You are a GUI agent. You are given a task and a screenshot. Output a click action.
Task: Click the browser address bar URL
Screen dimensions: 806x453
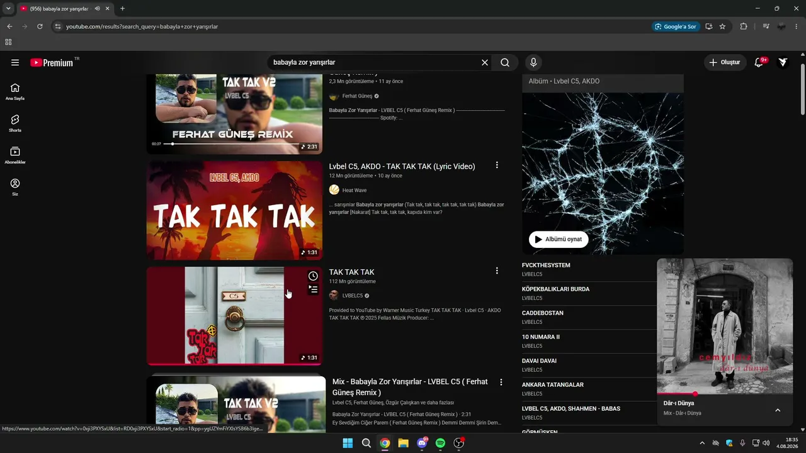(142, 26)
